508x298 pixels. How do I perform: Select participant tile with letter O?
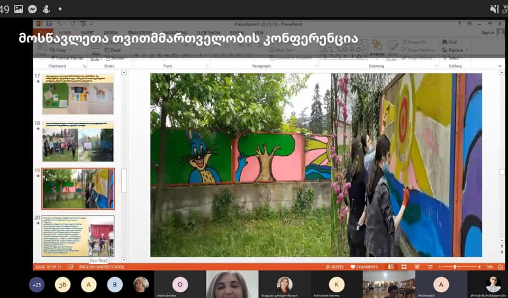[x=180, y=285]
